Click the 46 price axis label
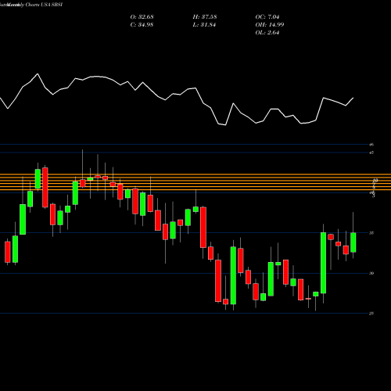 click(371, 145)
